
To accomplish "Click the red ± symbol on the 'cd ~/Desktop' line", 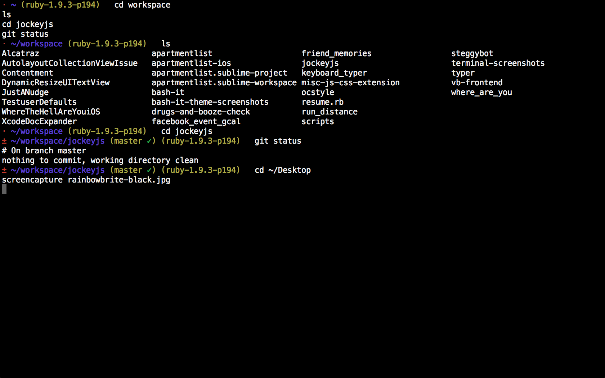I will coord(4,170).
